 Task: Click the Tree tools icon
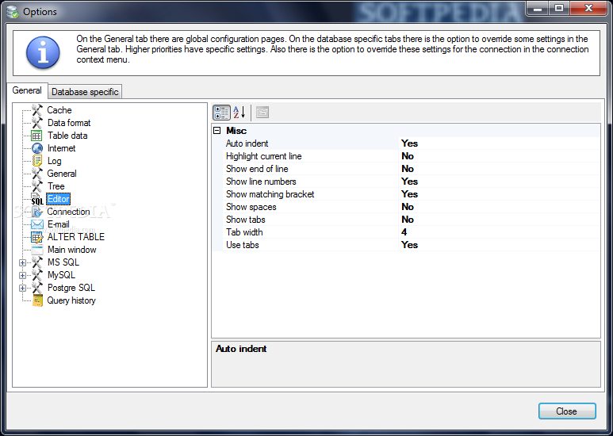pyautogui.click(x=37, y=186)
